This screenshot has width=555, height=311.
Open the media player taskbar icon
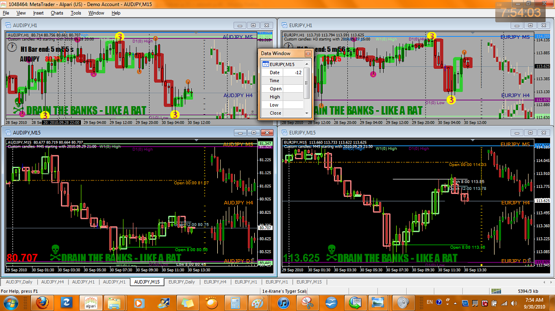click(x=139, y=303)
